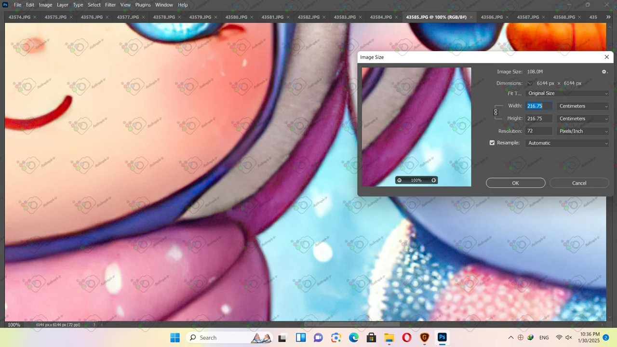Click the Windows Start button

pos(174,337)
